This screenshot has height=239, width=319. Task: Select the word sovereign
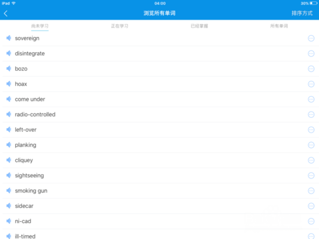(27, 38)
